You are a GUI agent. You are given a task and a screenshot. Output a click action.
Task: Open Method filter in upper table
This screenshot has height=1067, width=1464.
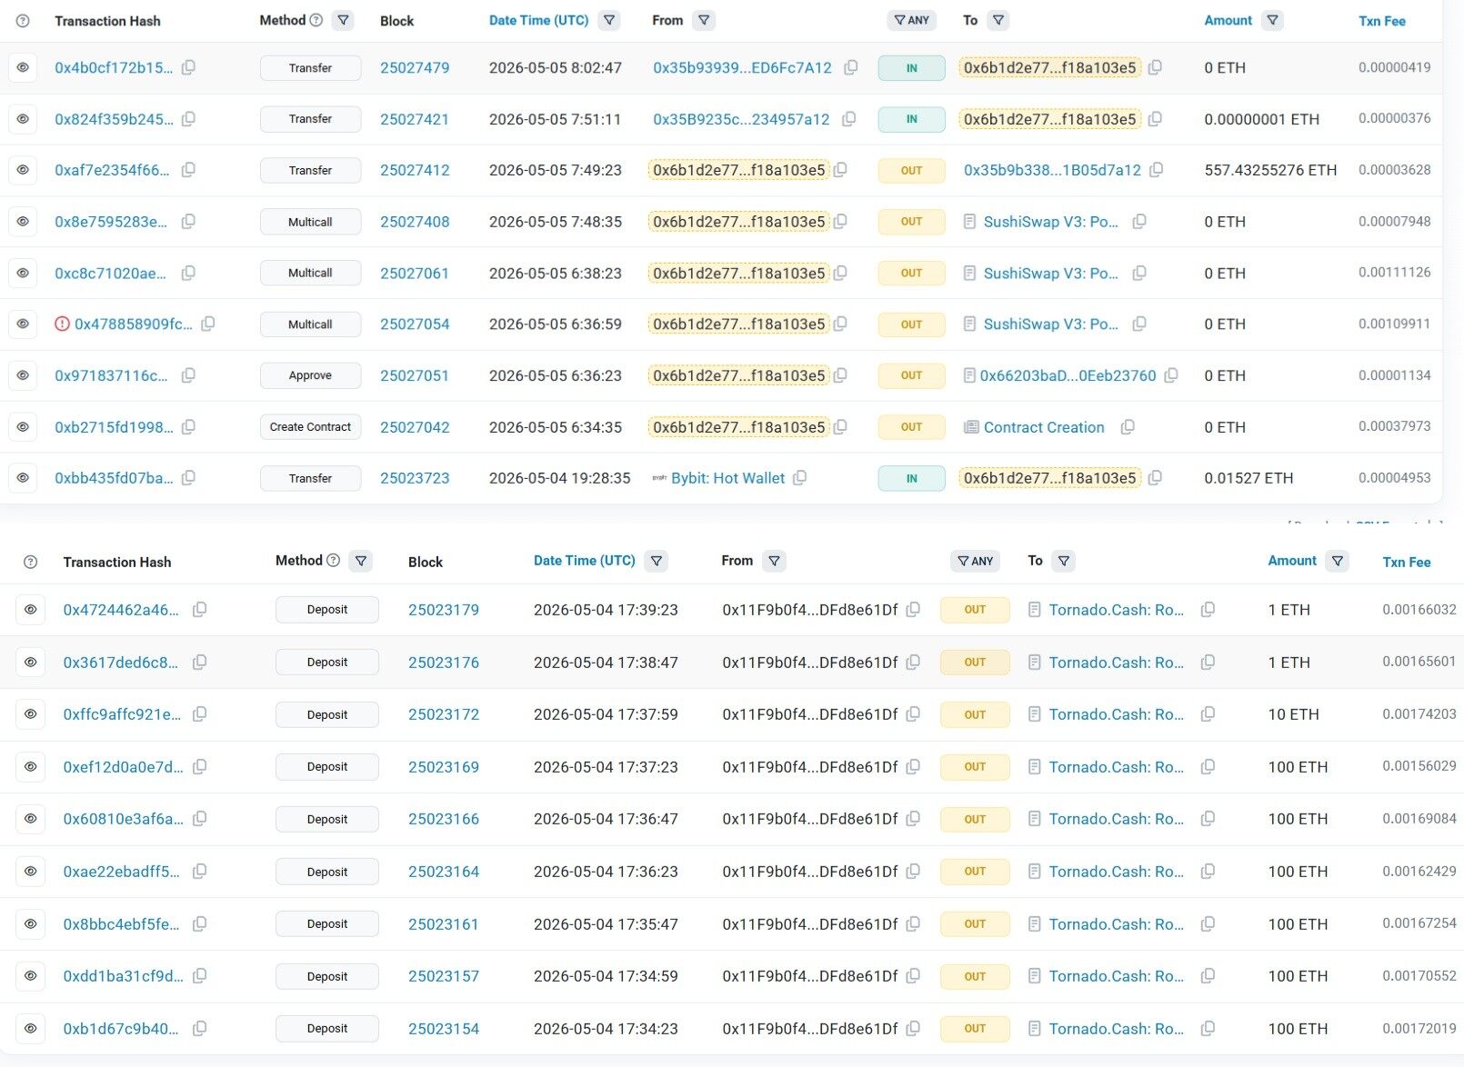343,20
